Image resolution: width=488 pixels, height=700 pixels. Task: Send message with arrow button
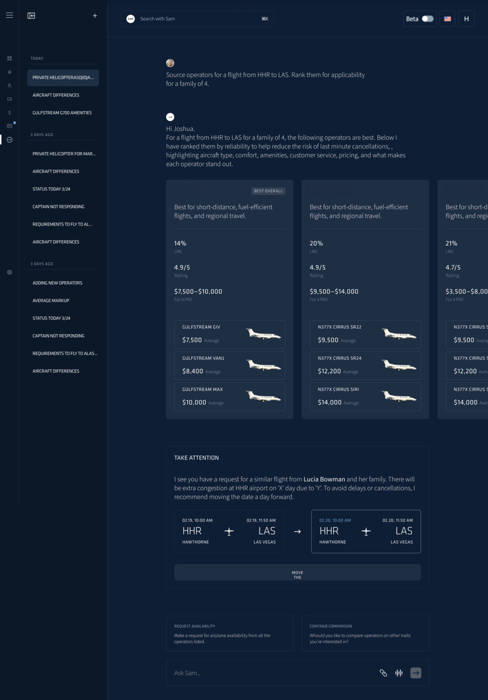click(x=416, y=673)
